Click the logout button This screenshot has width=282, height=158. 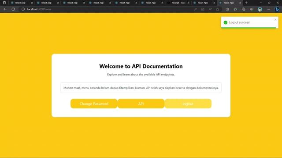(188, 104)
